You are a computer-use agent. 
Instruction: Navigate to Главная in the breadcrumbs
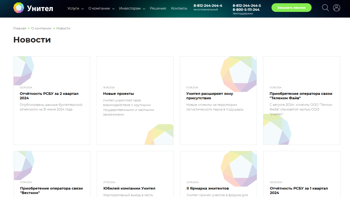(x=20, y=28)
